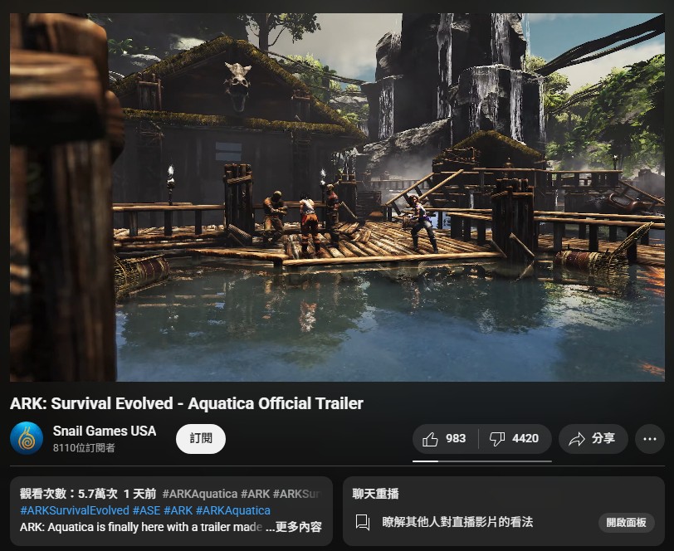Viewport: 674px width, 551px height.
Task: Click the description line starting ARK: Aquatica is finally
Action: point(141,527)
